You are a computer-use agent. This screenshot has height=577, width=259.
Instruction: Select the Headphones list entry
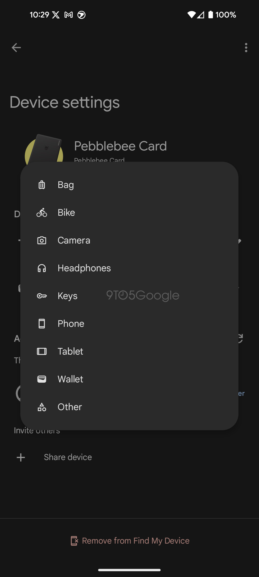(84, 268)
